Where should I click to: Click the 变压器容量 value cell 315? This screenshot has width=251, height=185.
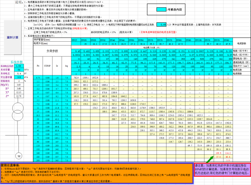19,77
